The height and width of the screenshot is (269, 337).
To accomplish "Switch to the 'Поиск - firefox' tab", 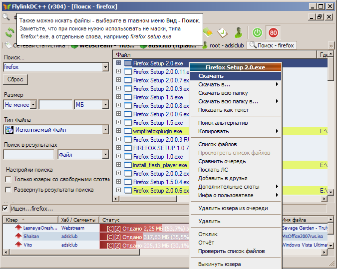I will [272, 45].
